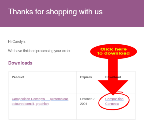Open the Composition Concepts download link
Viewport: 144px width, 124px height.
[114, 101]
